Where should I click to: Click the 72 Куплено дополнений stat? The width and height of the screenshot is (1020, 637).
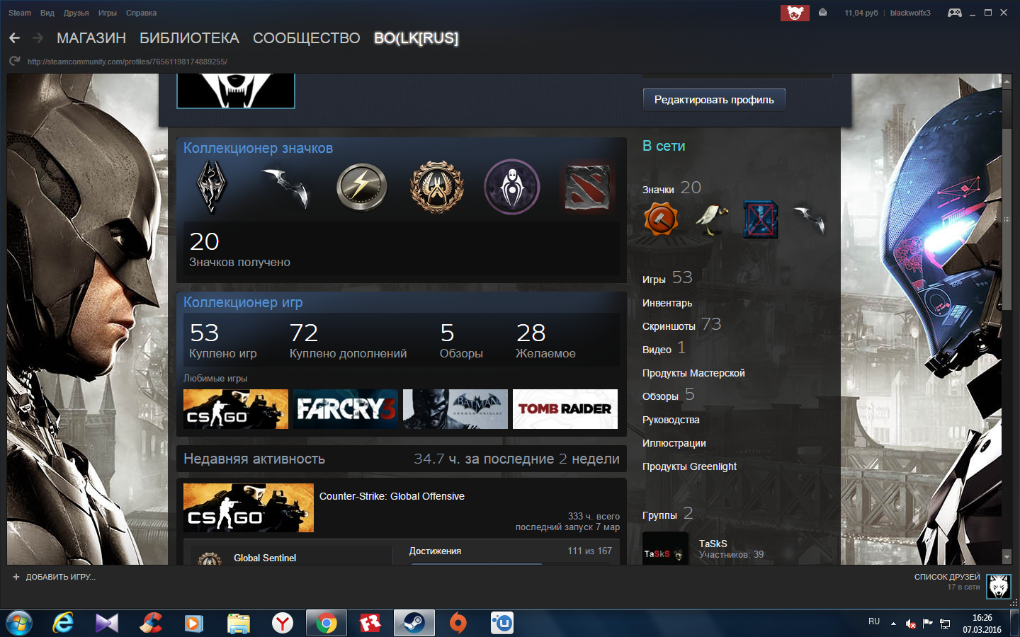click(x=348, y=340)
